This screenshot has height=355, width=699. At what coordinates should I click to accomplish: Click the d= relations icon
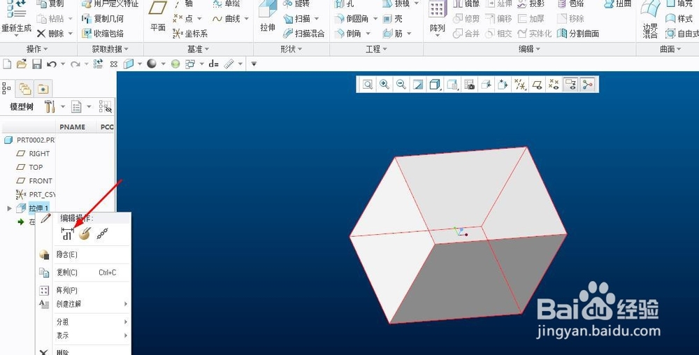[213, 64]
